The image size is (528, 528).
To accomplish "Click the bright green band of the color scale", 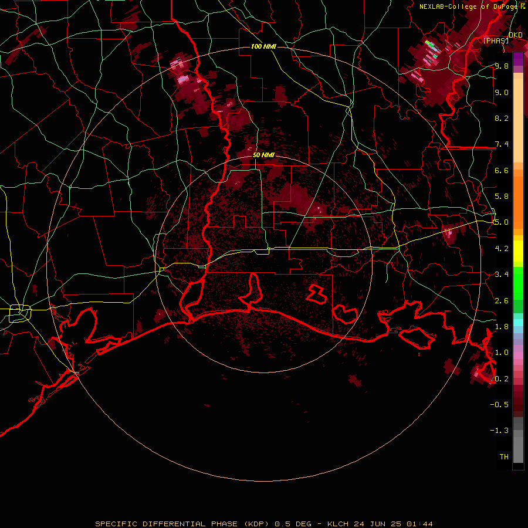I will pyautogui.click(x=518, y=283).
